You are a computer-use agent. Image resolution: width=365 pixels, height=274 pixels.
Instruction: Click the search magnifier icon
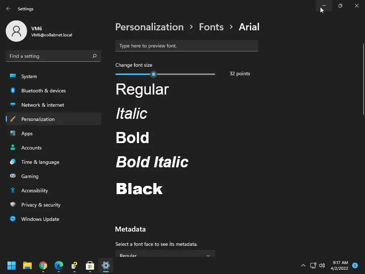94,56
